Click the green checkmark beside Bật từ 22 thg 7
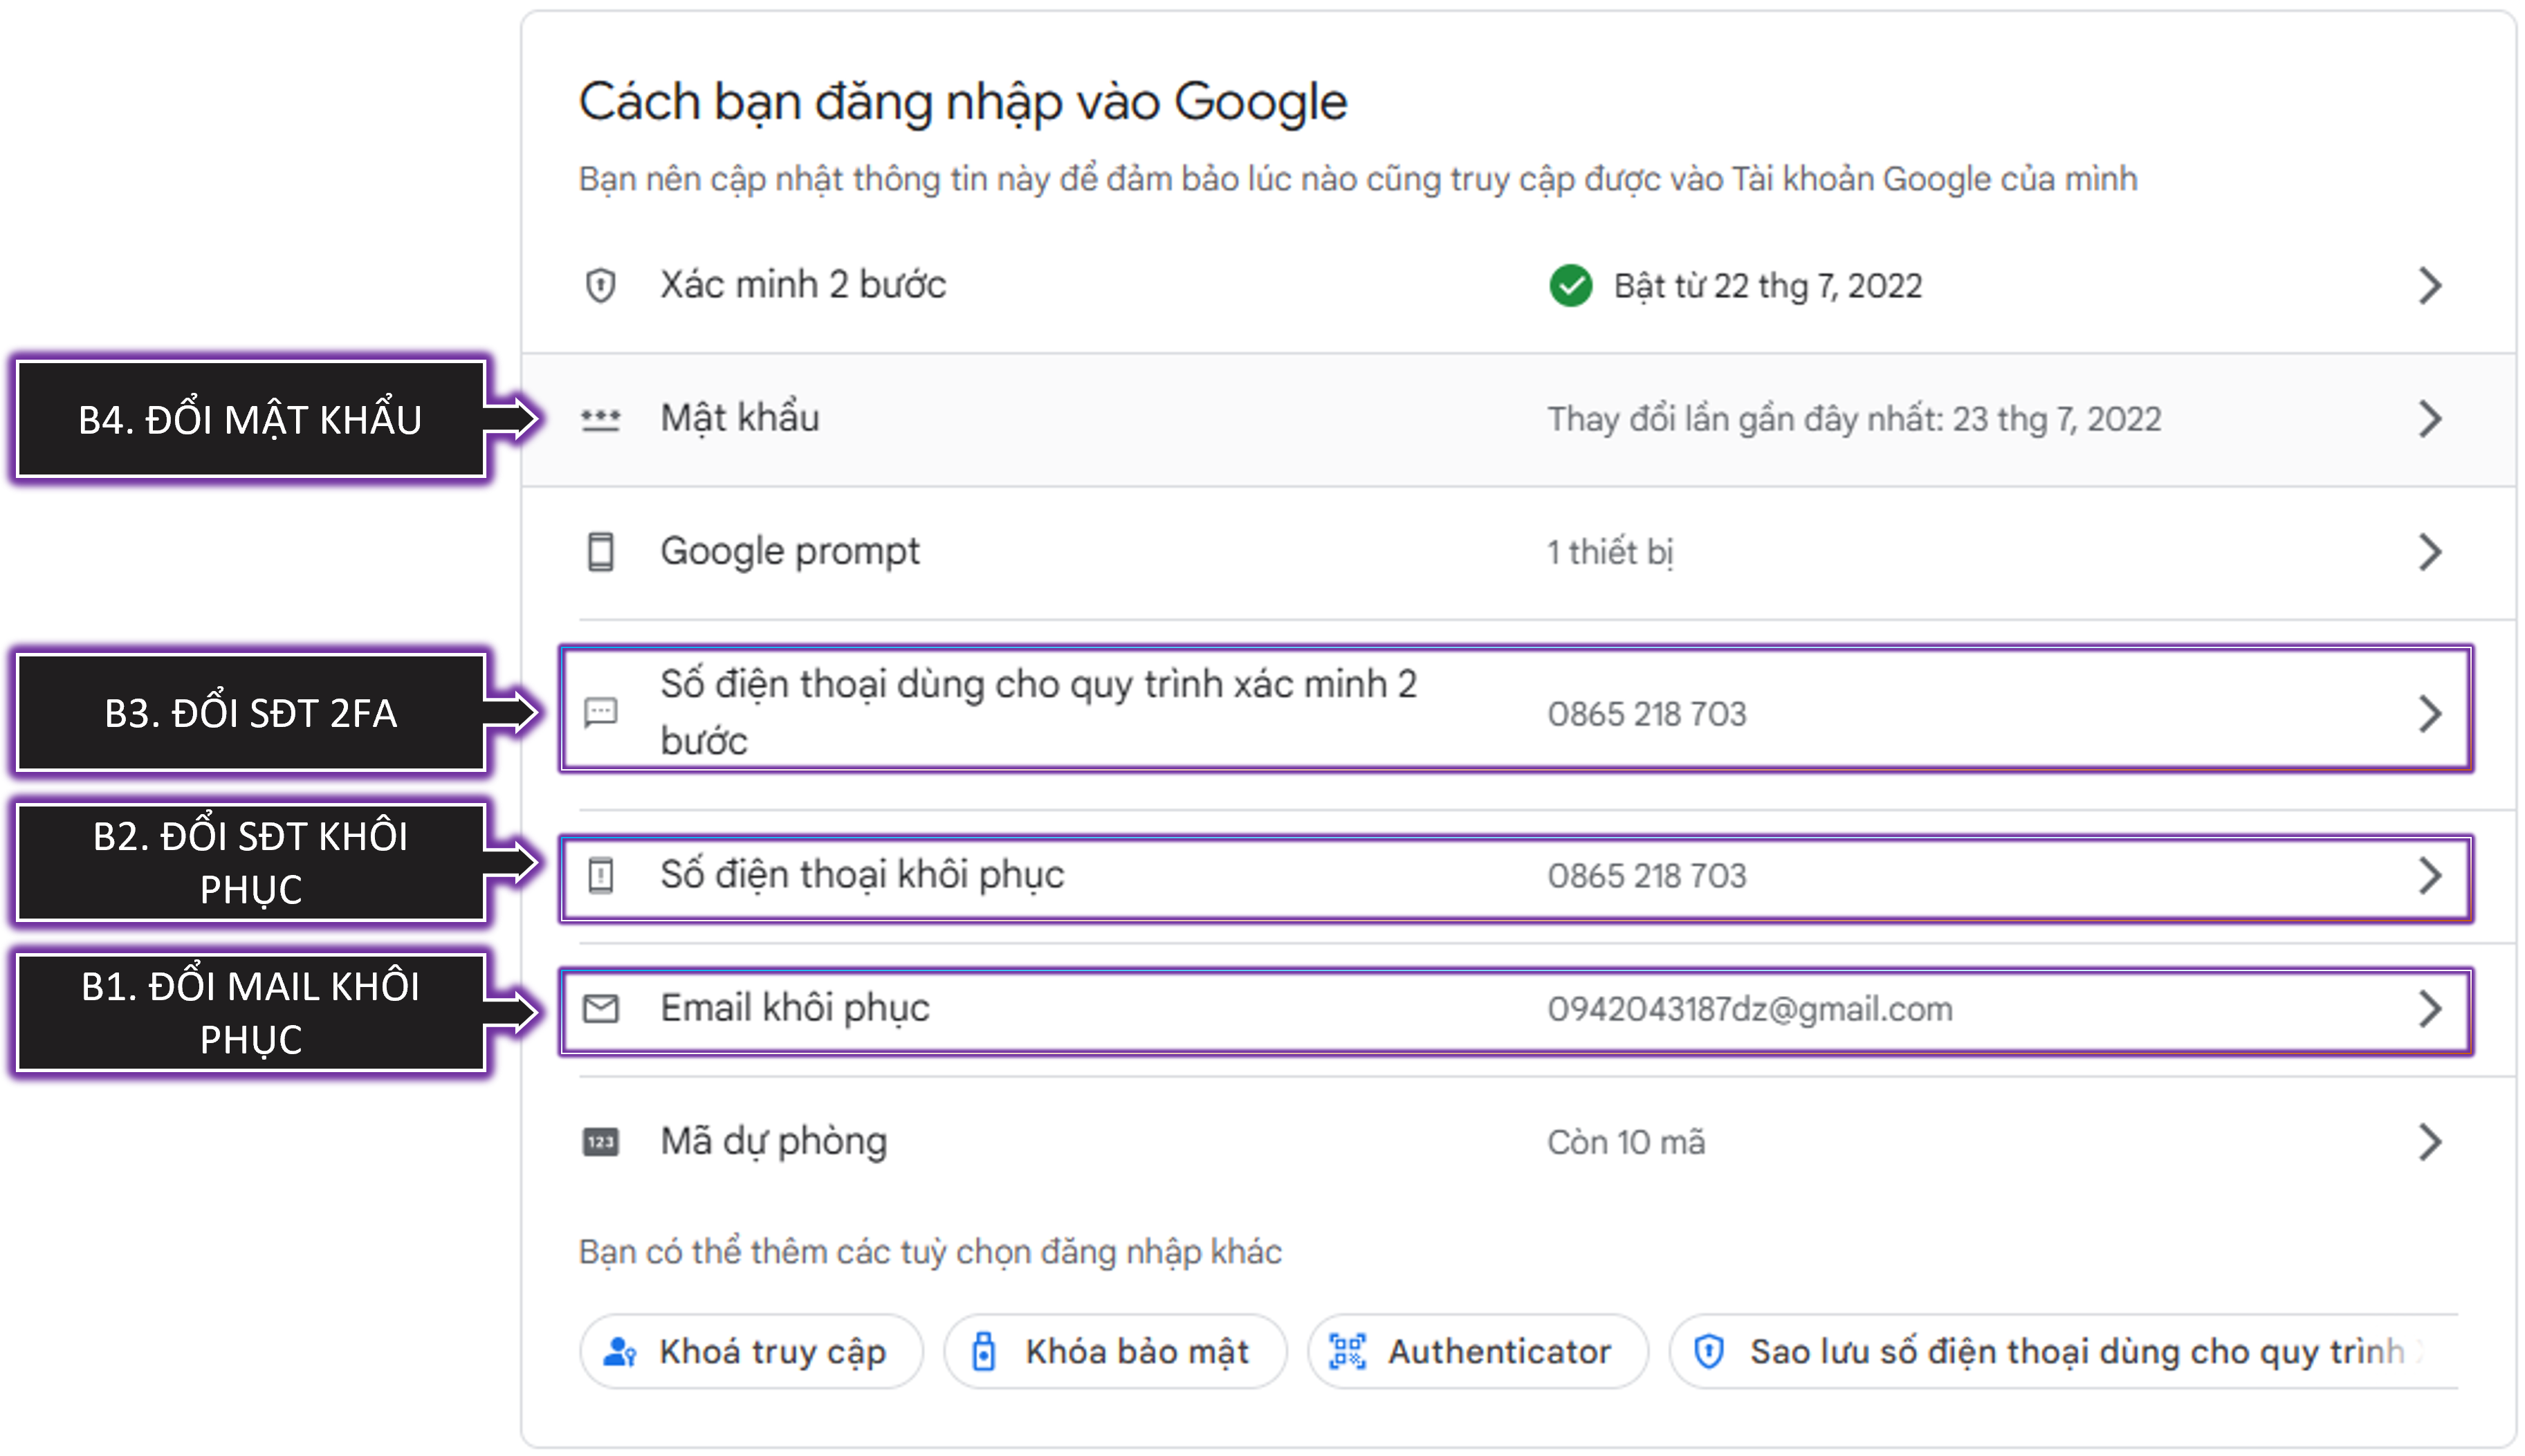The width and height of the screenshot is (2525, 1456). coord(1571,286)
